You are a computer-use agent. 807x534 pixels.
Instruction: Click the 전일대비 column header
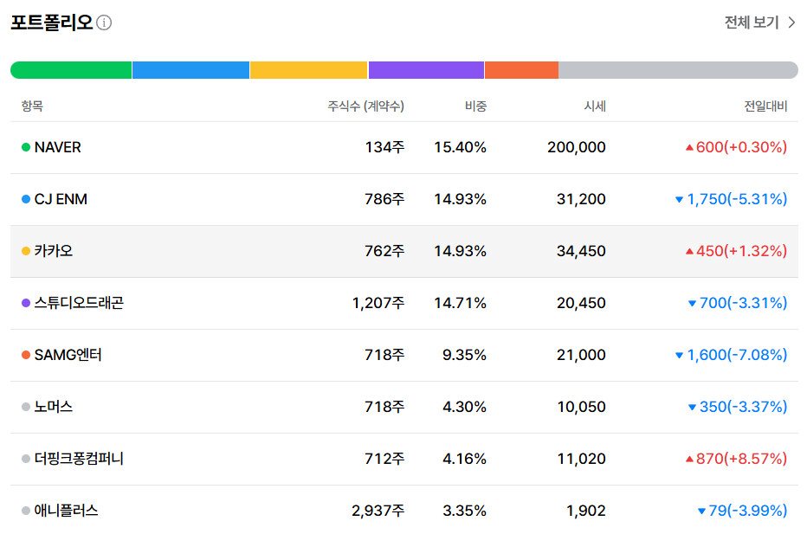pyautogui.click(x=765, y=106)
